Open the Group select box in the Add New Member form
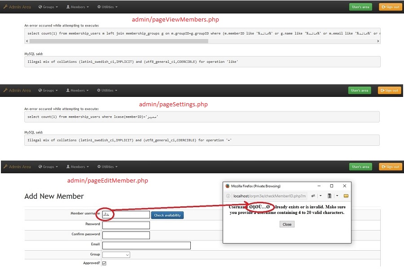The height and width of the screenshot is (270, 404). coord(116,255)
